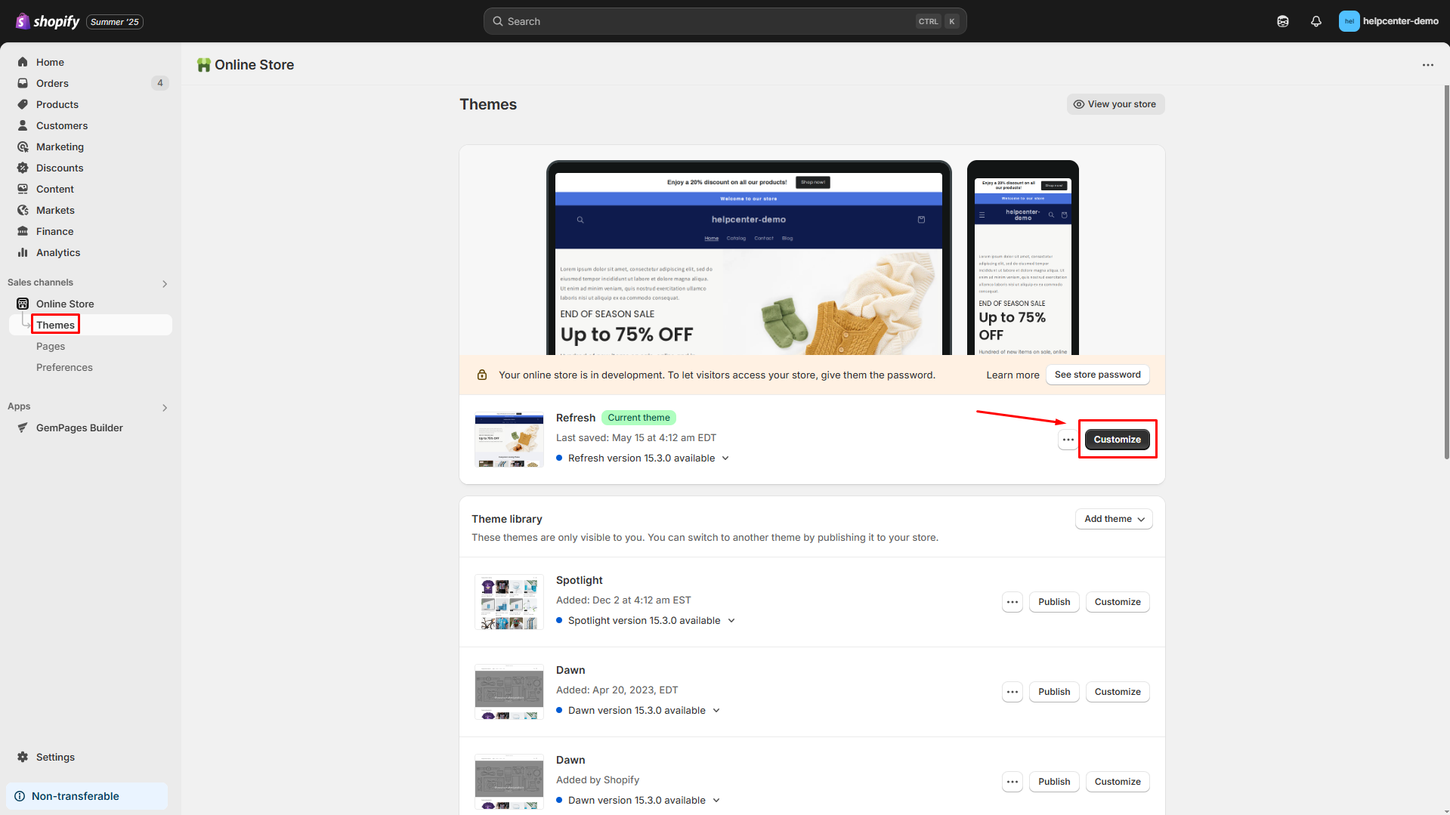Select the Online Store sales channel icon
The width and height of the screenshot is (1450, 815).
pos(23,304)
